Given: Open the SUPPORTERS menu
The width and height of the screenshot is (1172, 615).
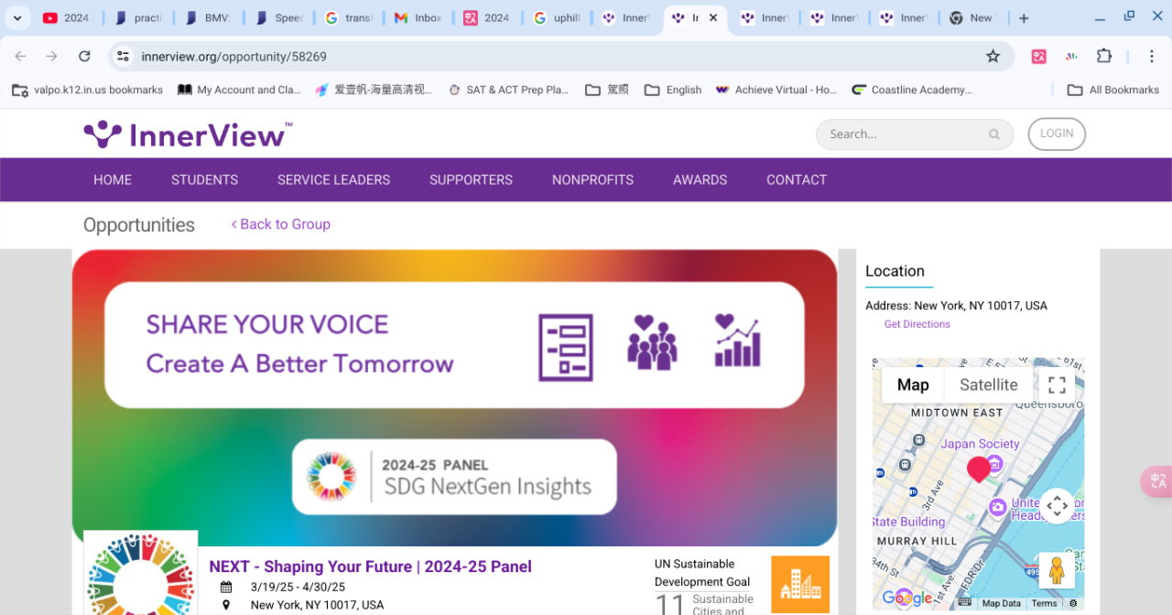Looking at the screenshot, I should click(471, 180).
